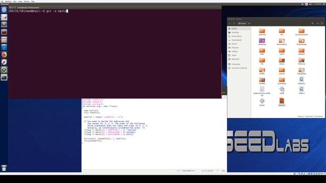This screenshot has width=326, height=183.
Task: Go back in the Files window
Action: (x=230, y=23)
